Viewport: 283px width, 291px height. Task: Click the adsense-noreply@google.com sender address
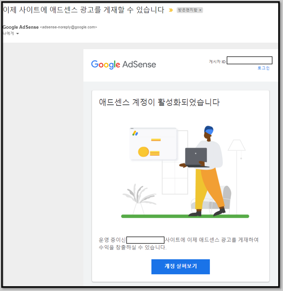[x=68, y=27]
